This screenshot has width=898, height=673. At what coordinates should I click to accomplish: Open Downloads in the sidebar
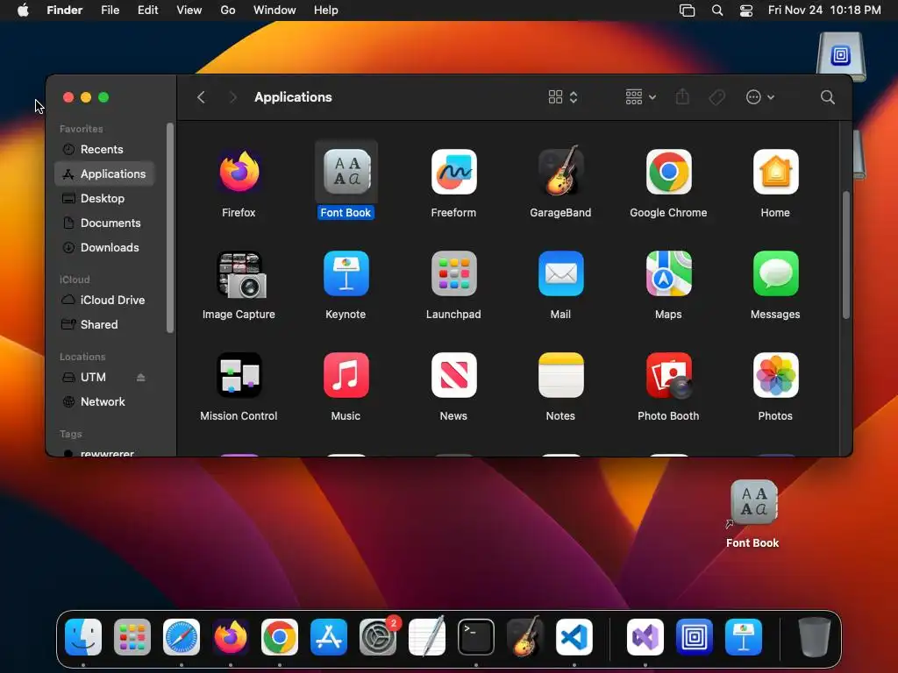point(105,248)
